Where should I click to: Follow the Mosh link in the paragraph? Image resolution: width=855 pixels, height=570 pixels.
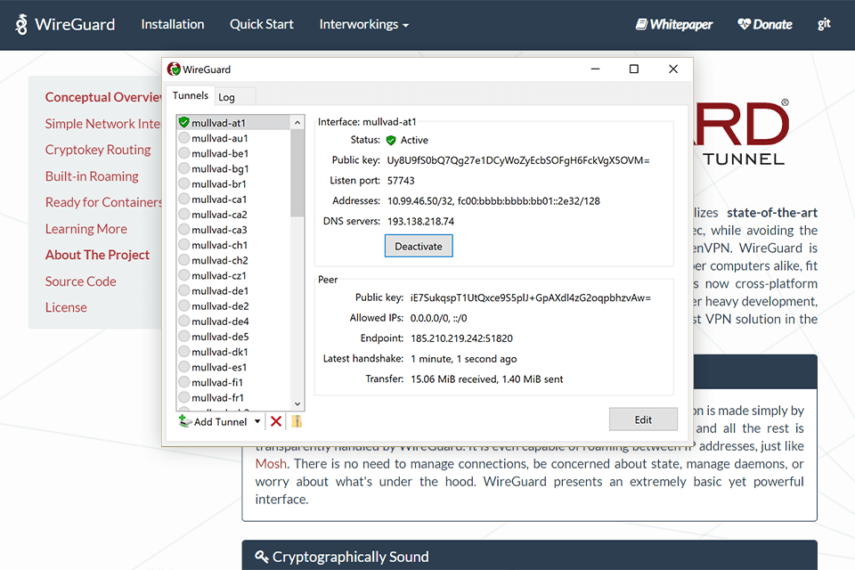click(x=271, y=464)
